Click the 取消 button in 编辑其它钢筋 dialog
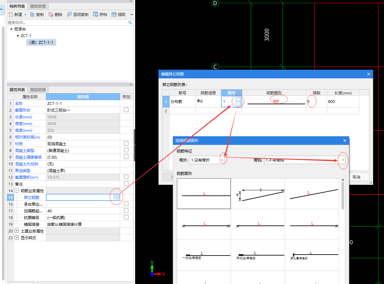The width and height of the screenshot is (384, 284). (x=357, y=177)
